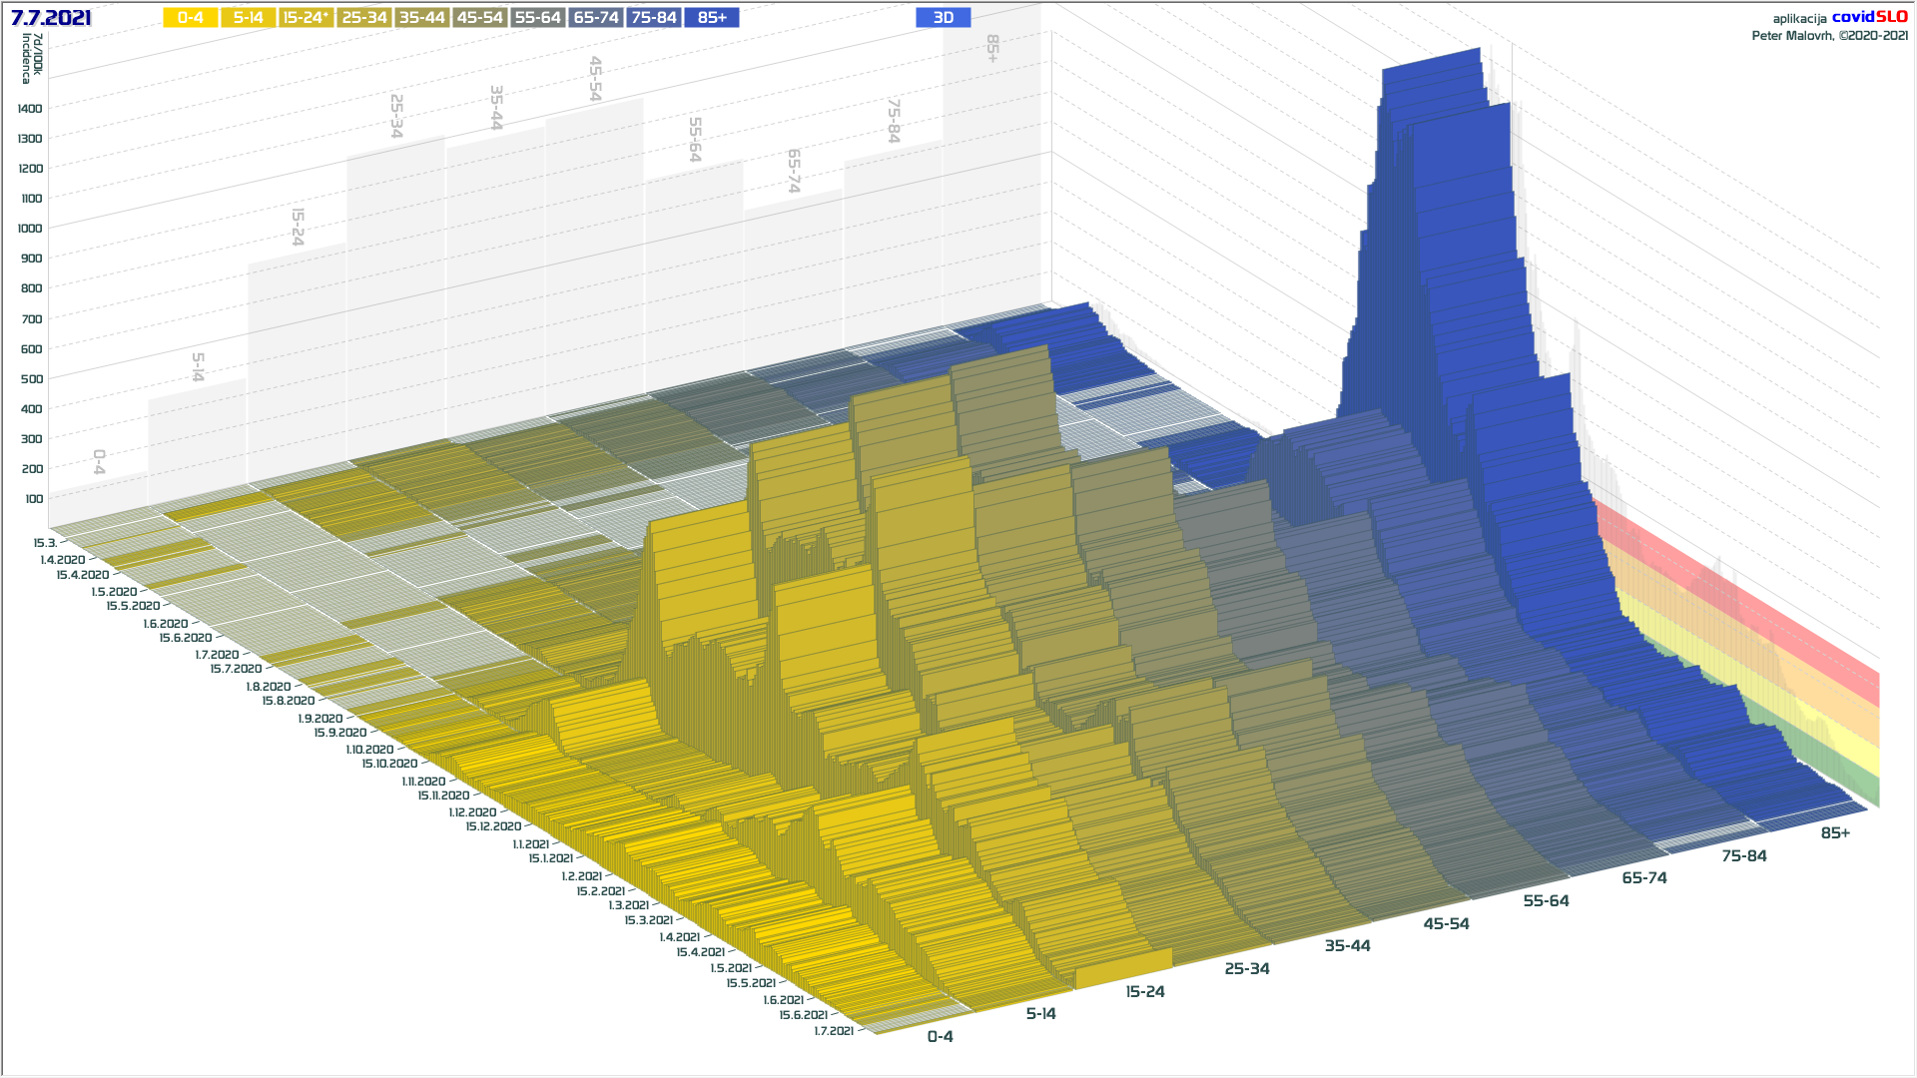Click the Peter Malovrh copyright text
1917x1078 pixels.
(x=1829, y=36)
